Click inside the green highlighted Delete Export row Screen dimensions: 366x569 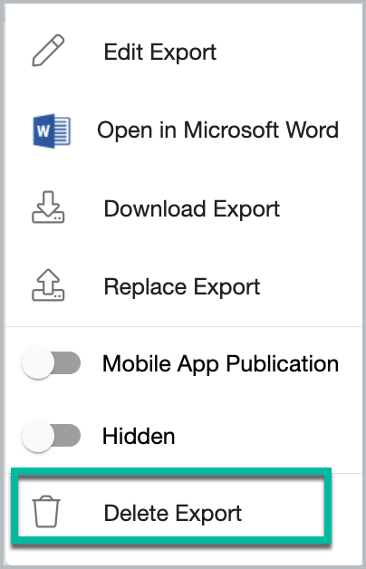(x=171, y=506)
